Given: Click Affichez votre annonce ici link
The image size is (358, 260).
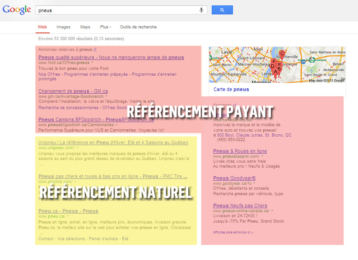Looking at the screenshot, I should click(233, 233).
